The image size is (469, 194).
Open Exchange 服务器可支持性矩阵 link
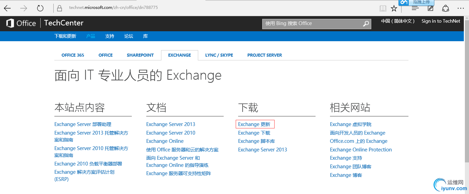tap(179, 173)
